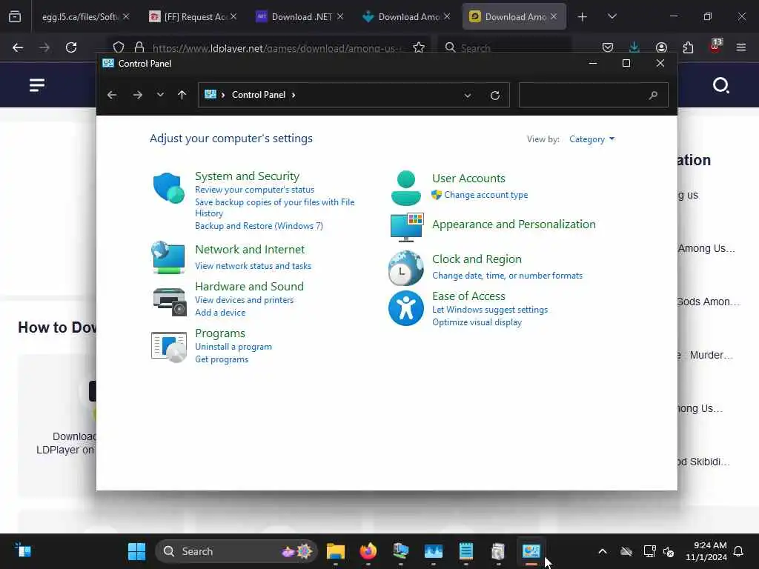Switch to [FF] Request Access tab
The width and height of the screenshot is (759, 569).
click(193, 17)
